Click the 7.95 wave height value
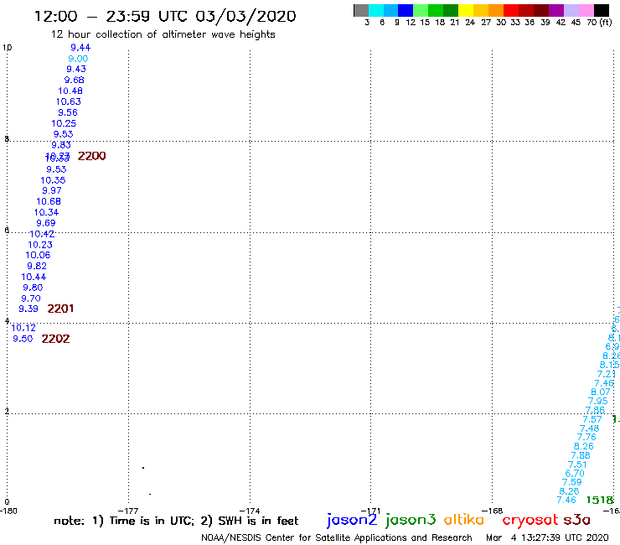Screen dimensions: 620x545 pos(598,401)
